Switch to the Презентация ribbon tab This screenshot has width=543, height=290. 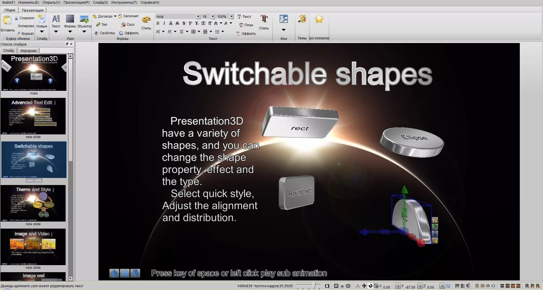tap(33, 10)
